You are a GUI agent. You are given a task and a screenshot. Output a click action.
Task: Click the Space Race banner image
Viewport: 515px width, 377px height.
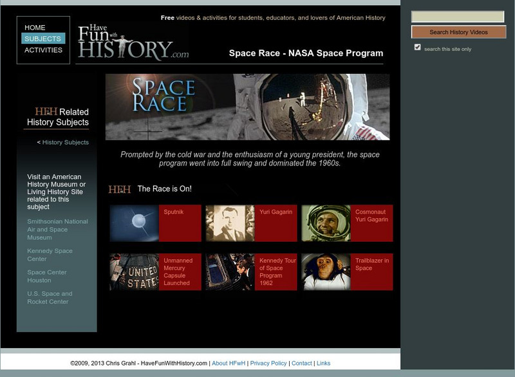coord(247,107)
